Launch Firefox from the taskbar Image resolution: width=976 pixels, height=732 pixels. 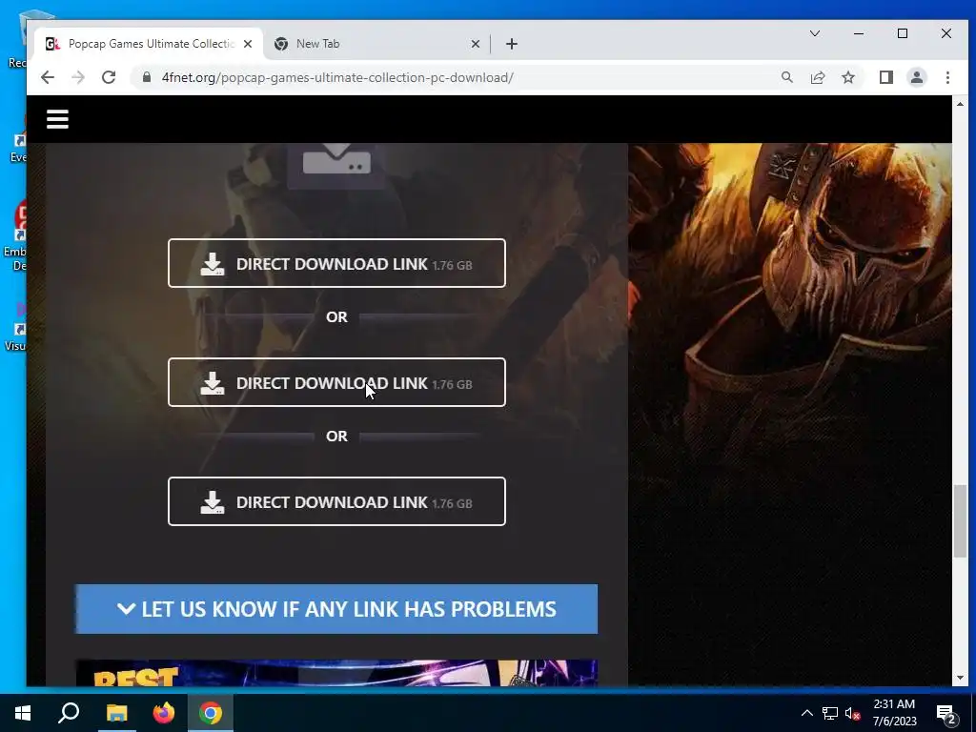pos(164,713)
